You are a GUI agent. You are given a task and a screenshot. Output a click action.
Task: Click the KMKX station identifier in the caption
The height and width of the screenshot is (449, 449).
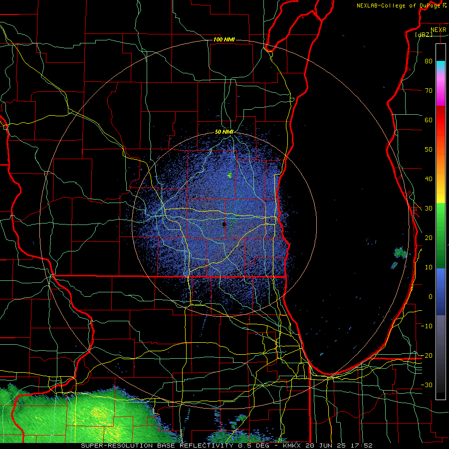pyautogui.click(x=292, y=446)
